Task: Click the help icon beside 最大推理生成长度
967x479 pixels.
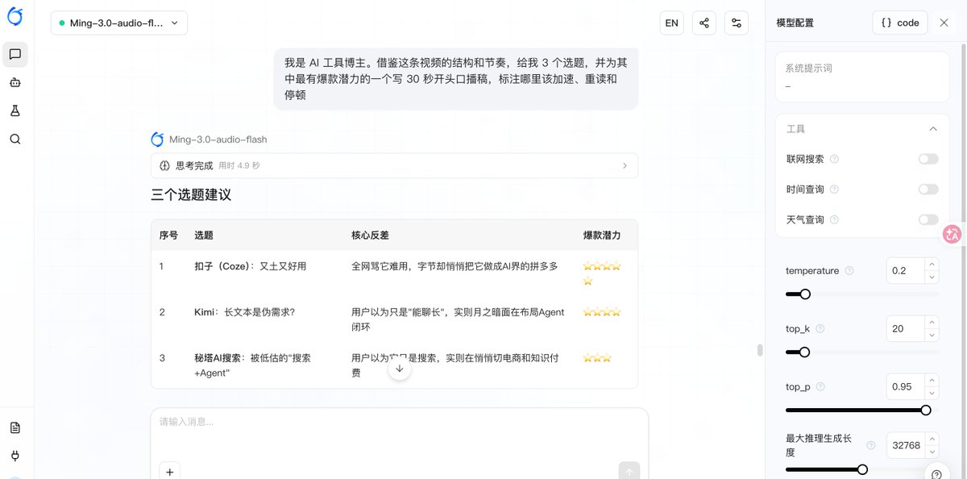Action: pyautogui.click(x=870, y=445)
